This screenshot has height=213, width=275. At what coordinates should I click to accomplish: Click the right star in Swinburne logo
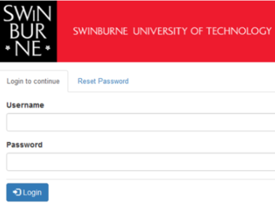tap(48, 48)
